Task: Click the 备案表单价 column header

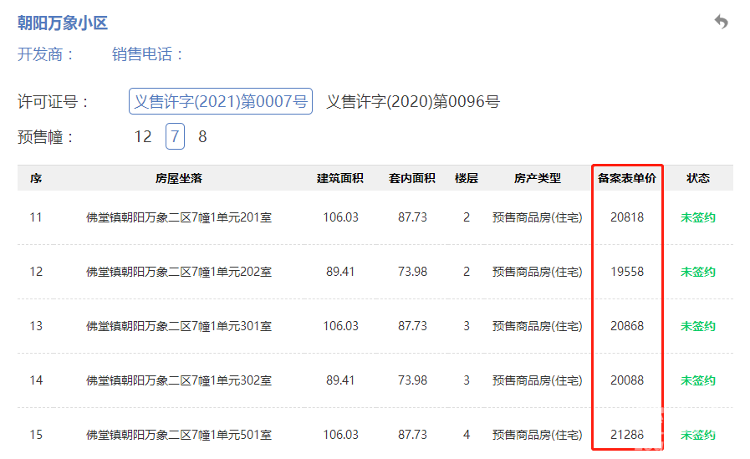Action: pos(627,178)
